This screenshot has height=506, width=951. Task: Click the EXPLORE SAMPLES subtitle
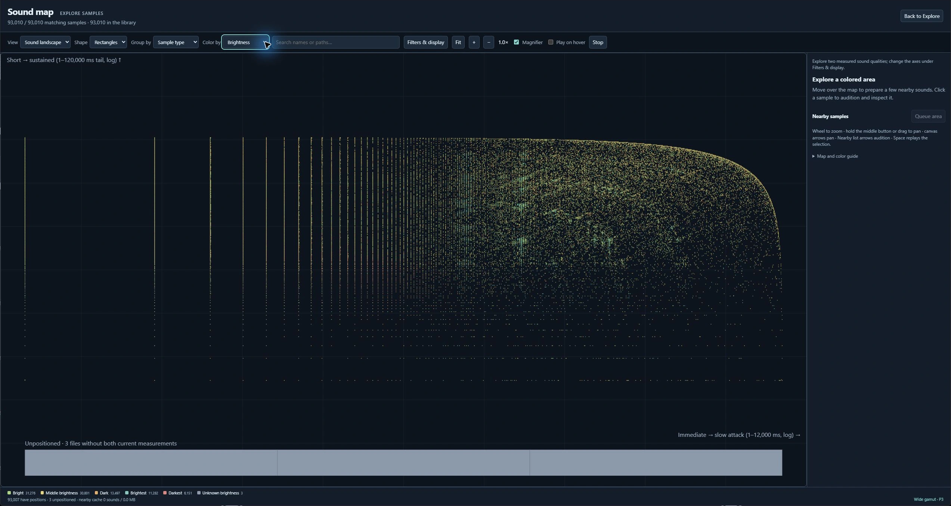(81, 13)
